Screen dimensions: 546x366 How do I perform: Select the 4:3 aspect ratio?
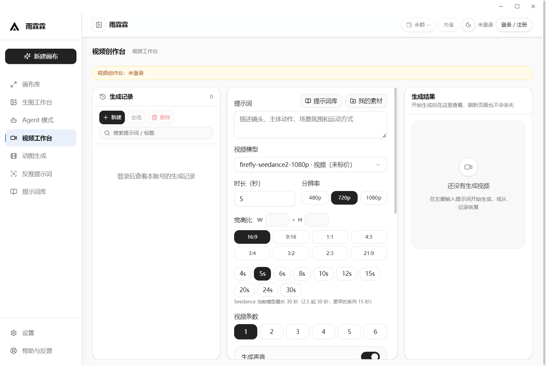[x=369, y=237]
